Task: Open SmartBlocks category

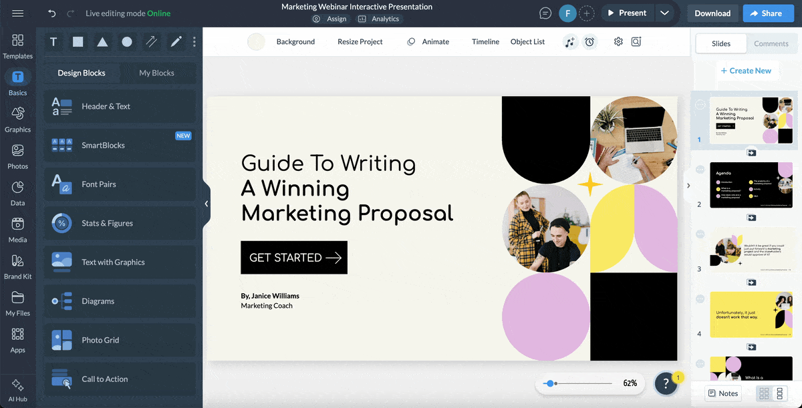Action: pos(120,146)
